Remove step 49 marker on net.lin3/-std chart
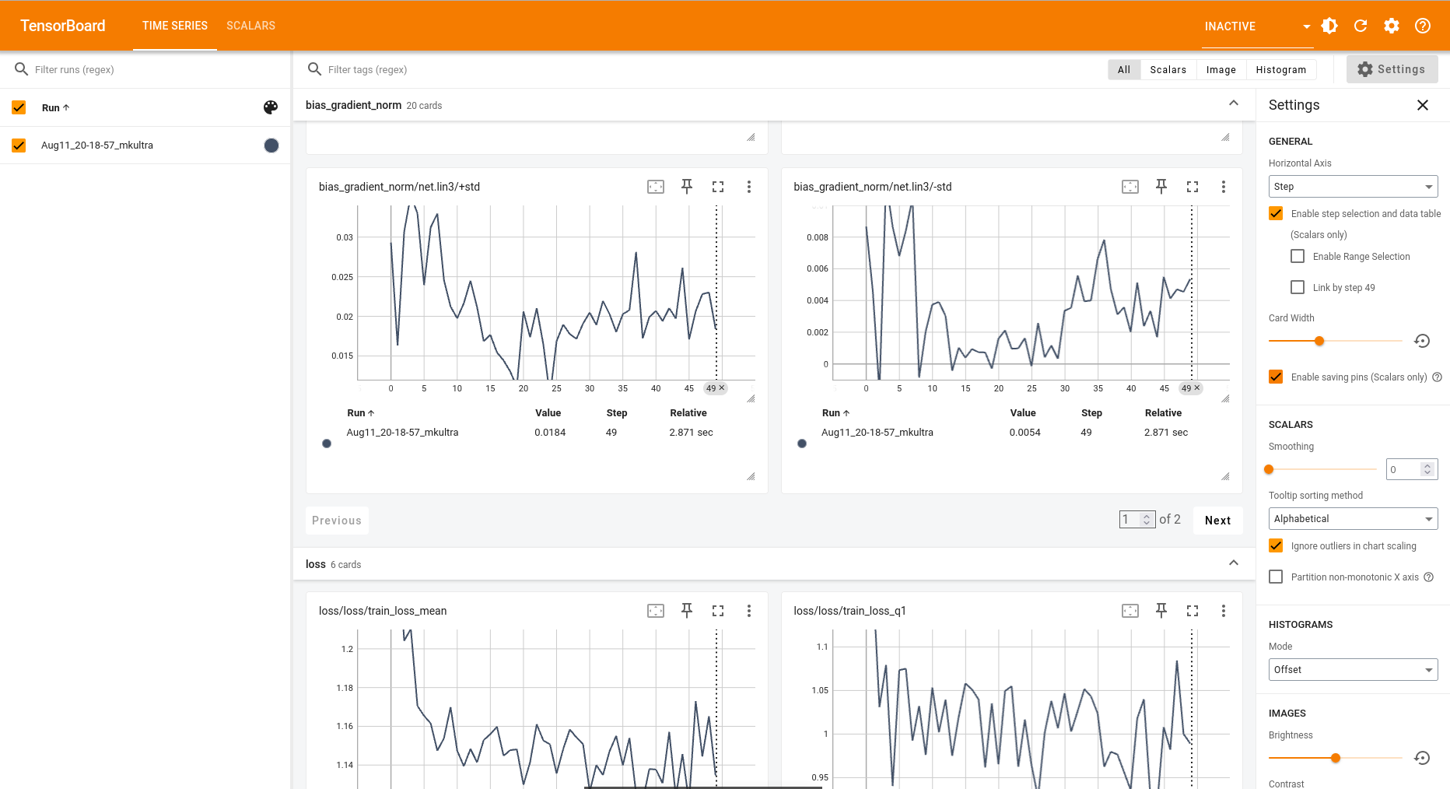This screenshot has width=1450, height=789. click(x=1197, y=387)
